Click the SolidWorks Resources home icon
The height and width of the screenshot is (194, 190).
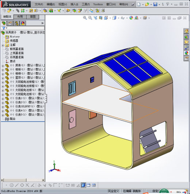(186, 31)
